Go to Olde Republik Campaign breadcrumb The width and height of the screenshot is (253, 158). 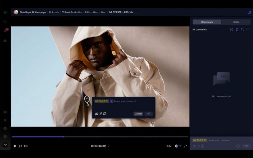pos(33,12)
